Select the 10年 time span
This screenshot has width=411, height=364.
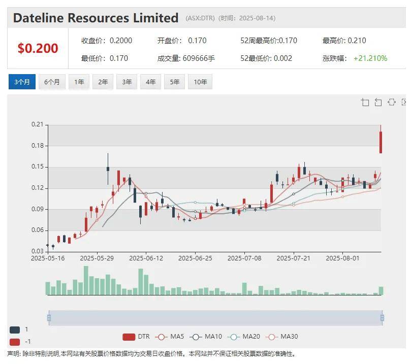tap(200, 82)
